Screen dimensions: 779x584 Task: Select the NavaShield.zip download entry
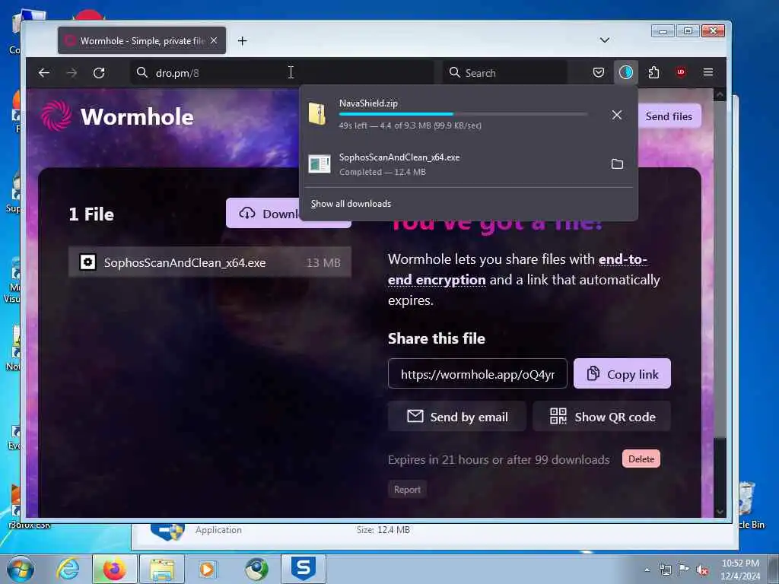click(469, 114)
